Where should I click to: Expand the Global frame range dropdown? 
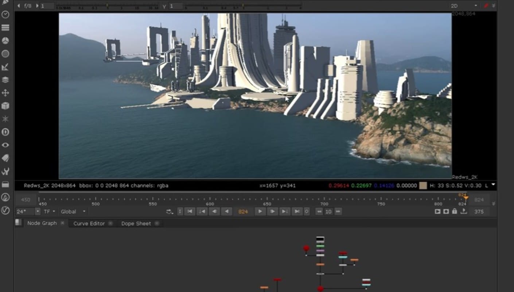[73, 211]
